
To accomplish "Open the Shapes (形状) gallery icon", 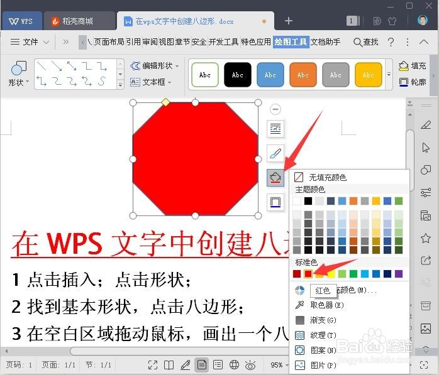I will pos(18,68).
